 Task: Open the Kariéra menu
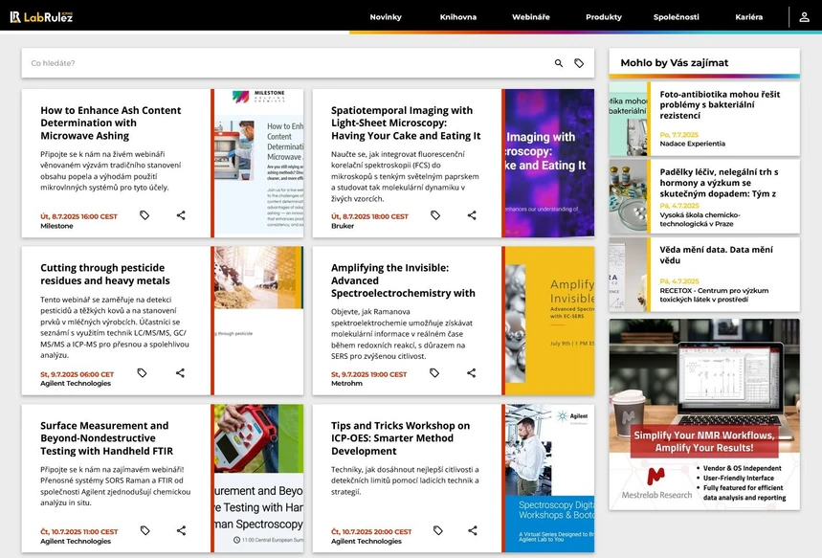coord(749,17)
